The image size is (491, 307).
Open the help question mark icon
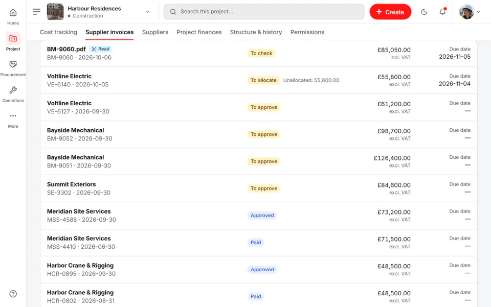pos(13,294)
